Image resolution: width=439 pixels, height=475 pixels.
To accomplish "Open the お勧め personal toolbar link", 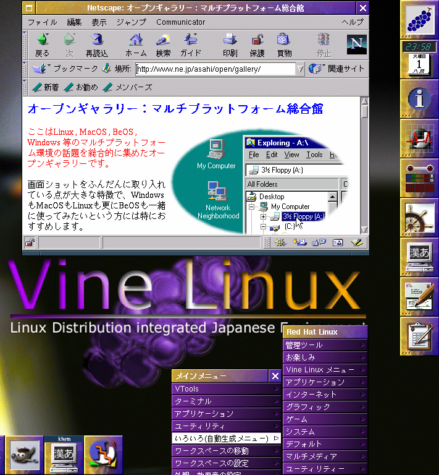I will click(81, 87).
